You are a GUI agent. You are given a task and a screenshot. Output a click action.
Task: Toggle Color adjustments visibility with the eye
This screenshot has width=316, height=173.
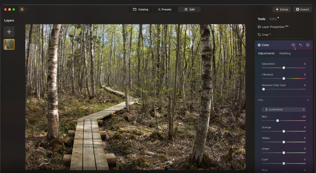(293, 45)
